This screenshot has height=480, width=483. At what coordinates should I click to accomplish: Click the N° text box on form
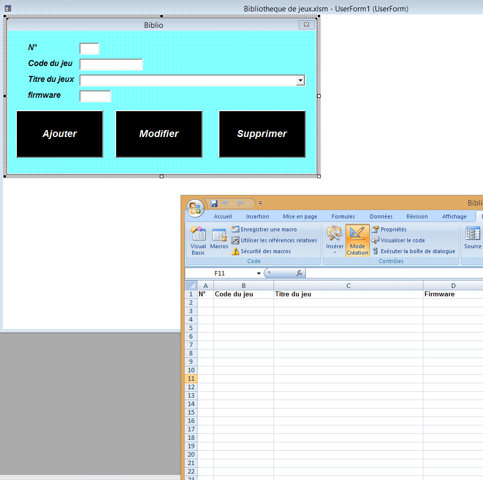coord(89,49)
